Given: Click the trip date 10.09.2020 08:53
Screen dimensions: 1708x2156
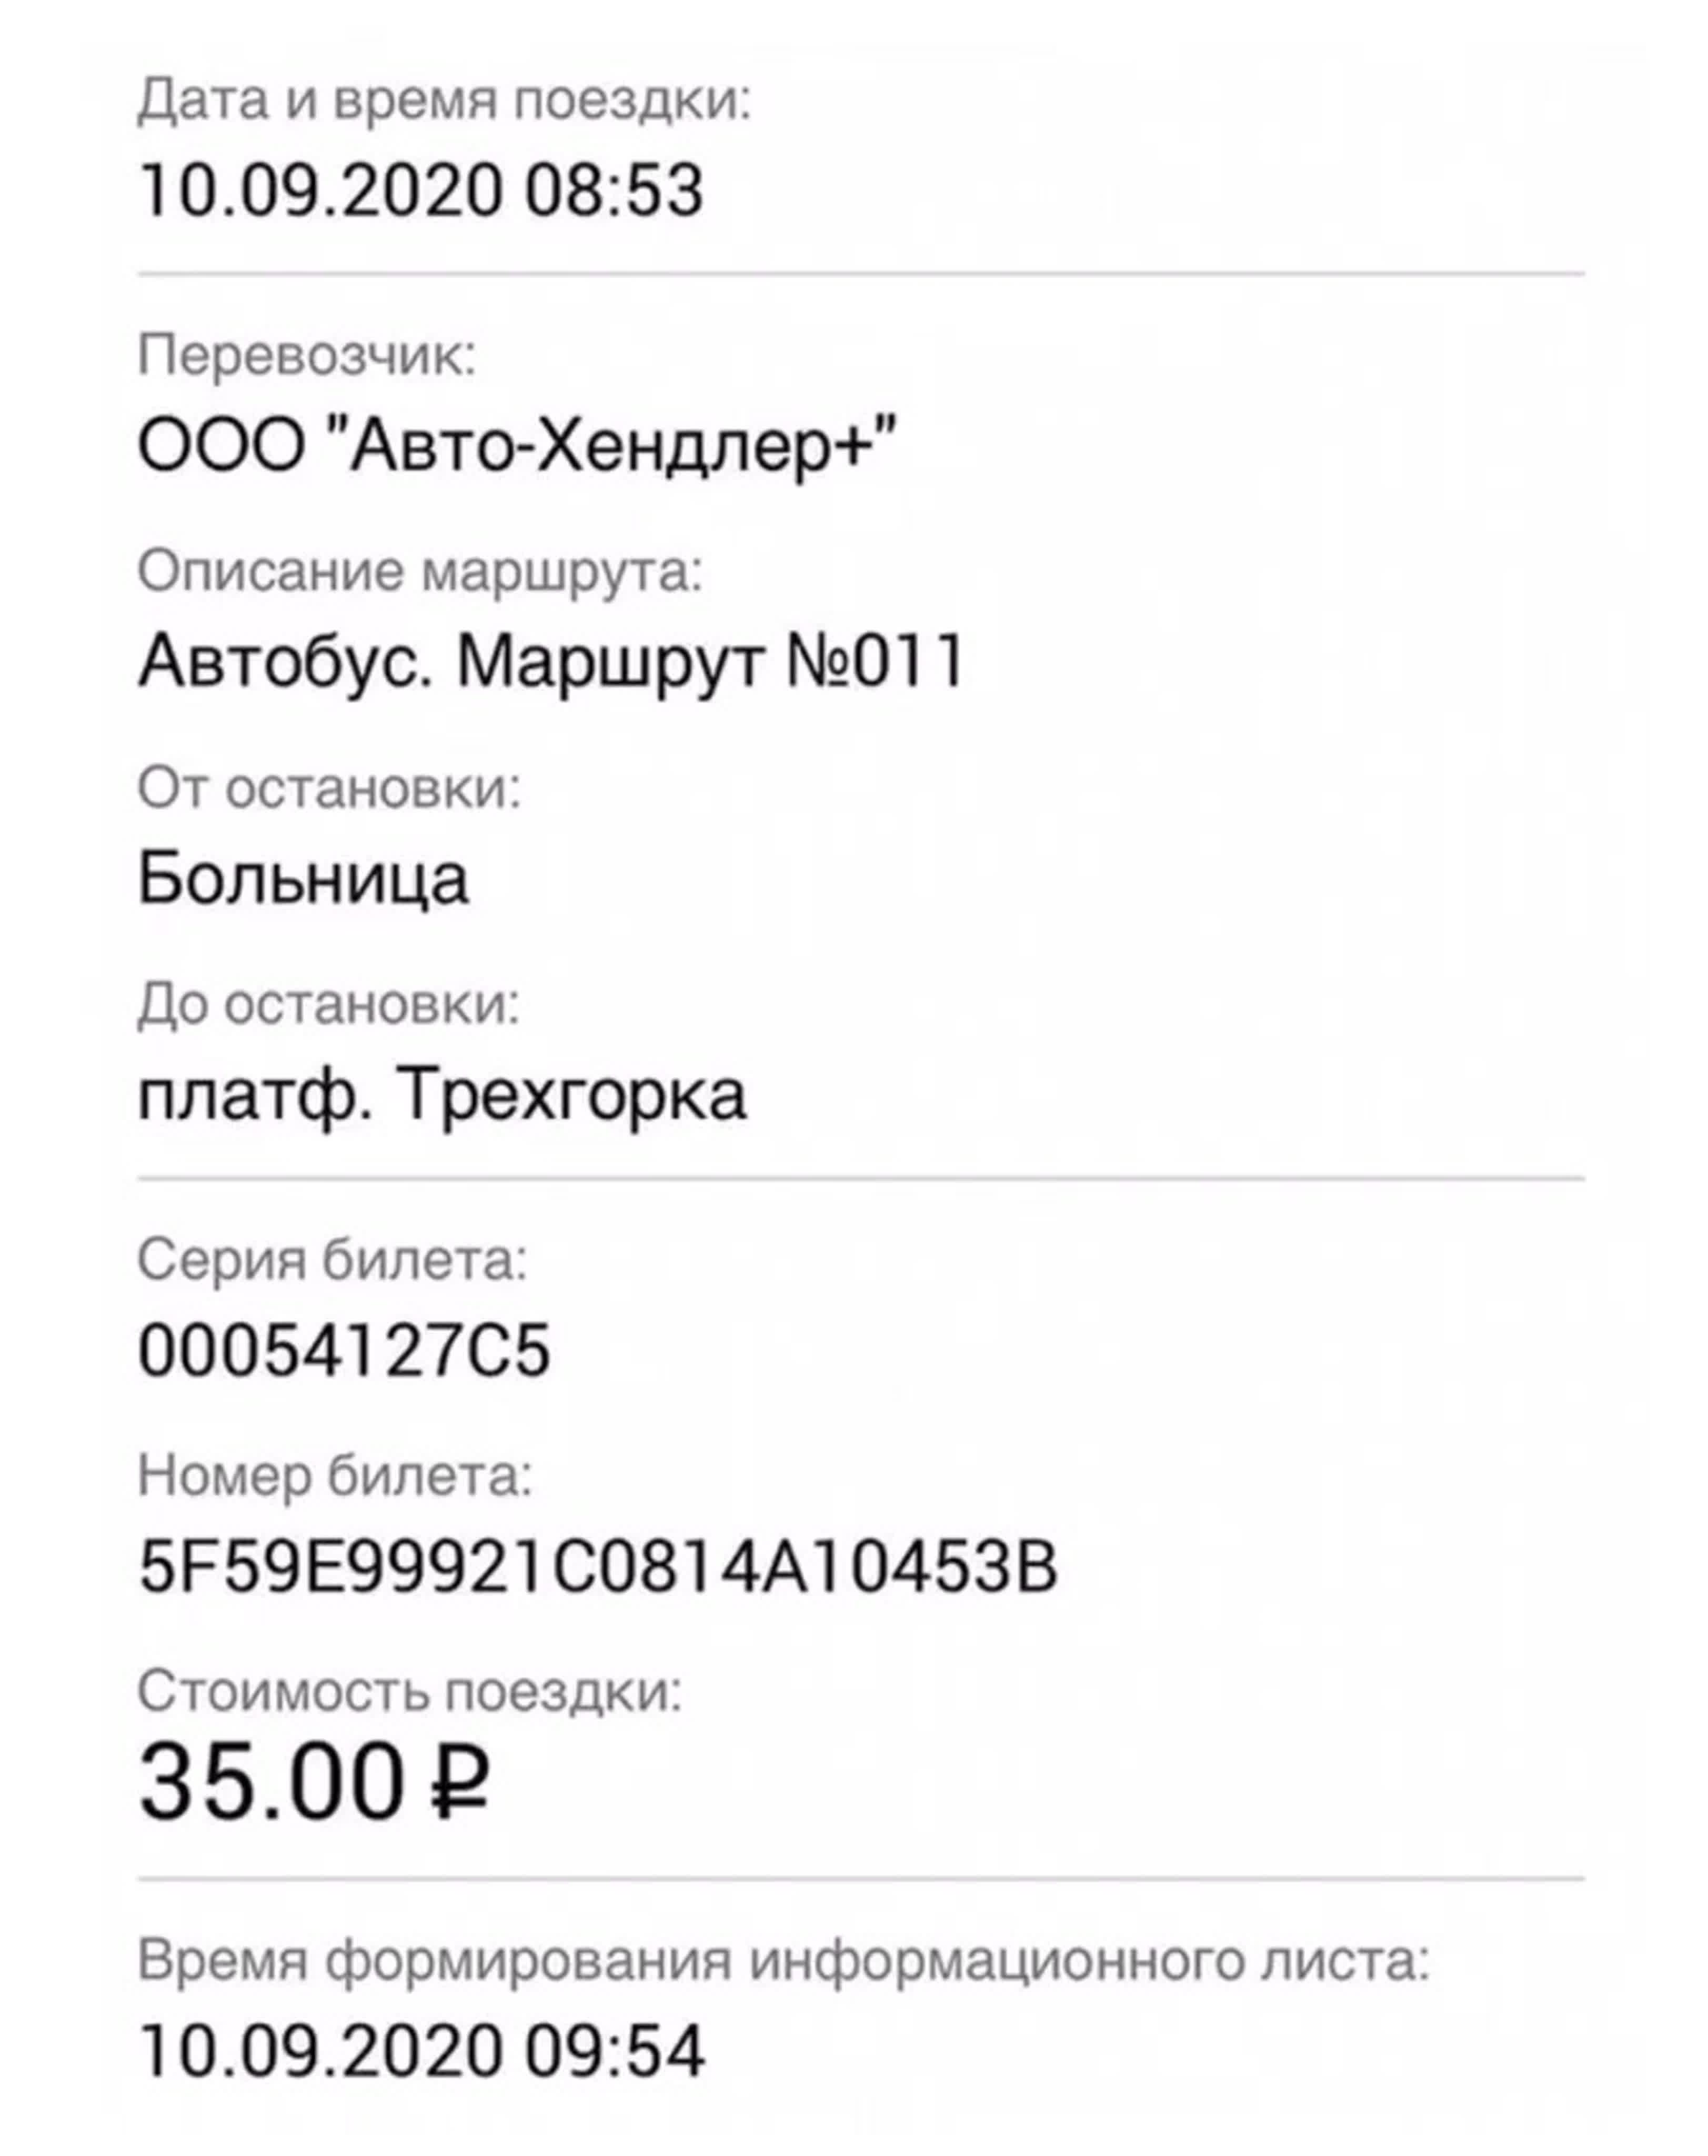Looking at the screenshot, I should [421, 190].
